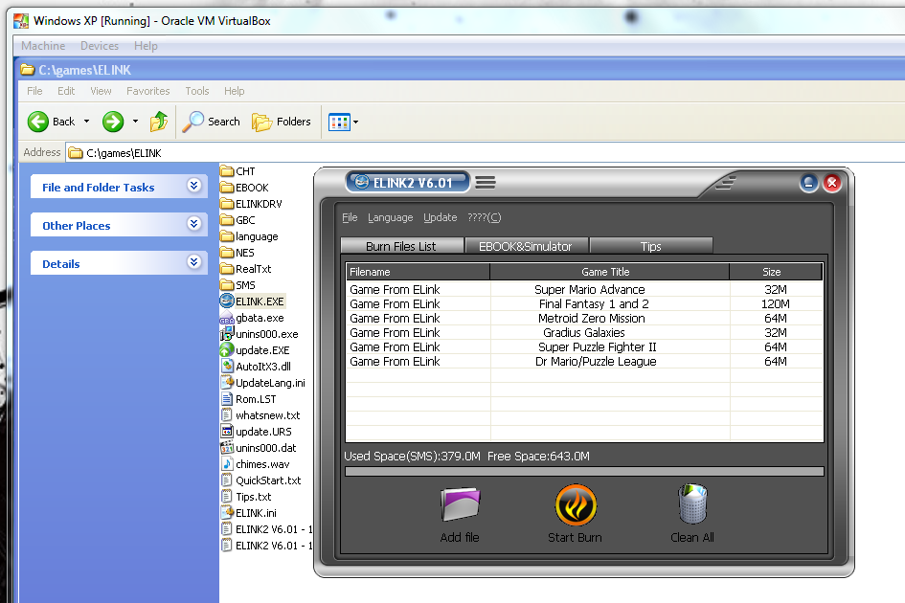
Task: Click the ELINK2 hamburger lines icon
Action: pos(486,183)
